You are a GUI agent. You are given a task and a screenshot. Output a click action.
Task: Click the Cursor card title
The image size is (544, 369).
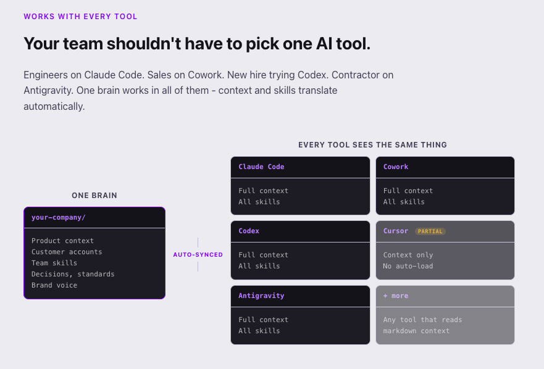(x=396, y=231)
